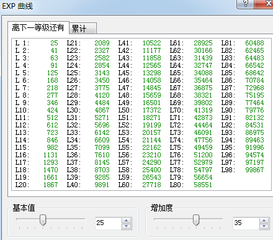Viewport: 273px width, 240px height.
Task: Select the L13 value 723
Action: [x=52, y=132]
